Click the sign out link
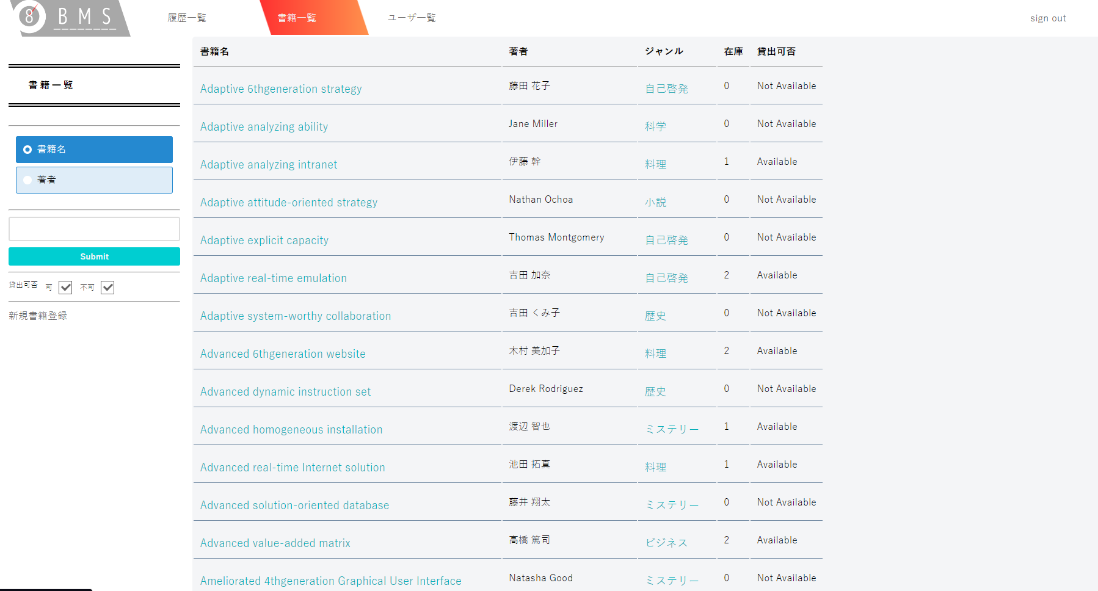This screenshot has width=1098, height=591. point(1048,18)
